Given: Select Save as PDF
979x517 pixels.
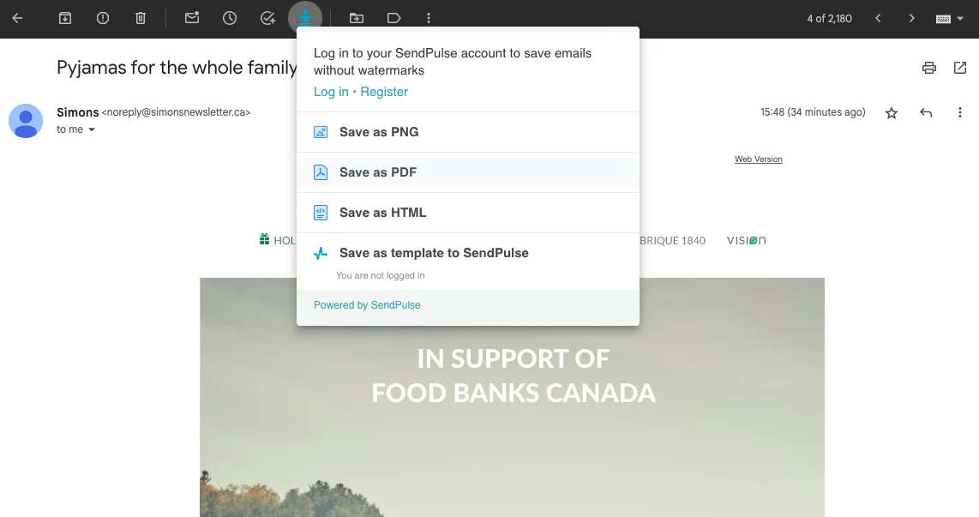Looking at the screenshot, I should 378,171.
